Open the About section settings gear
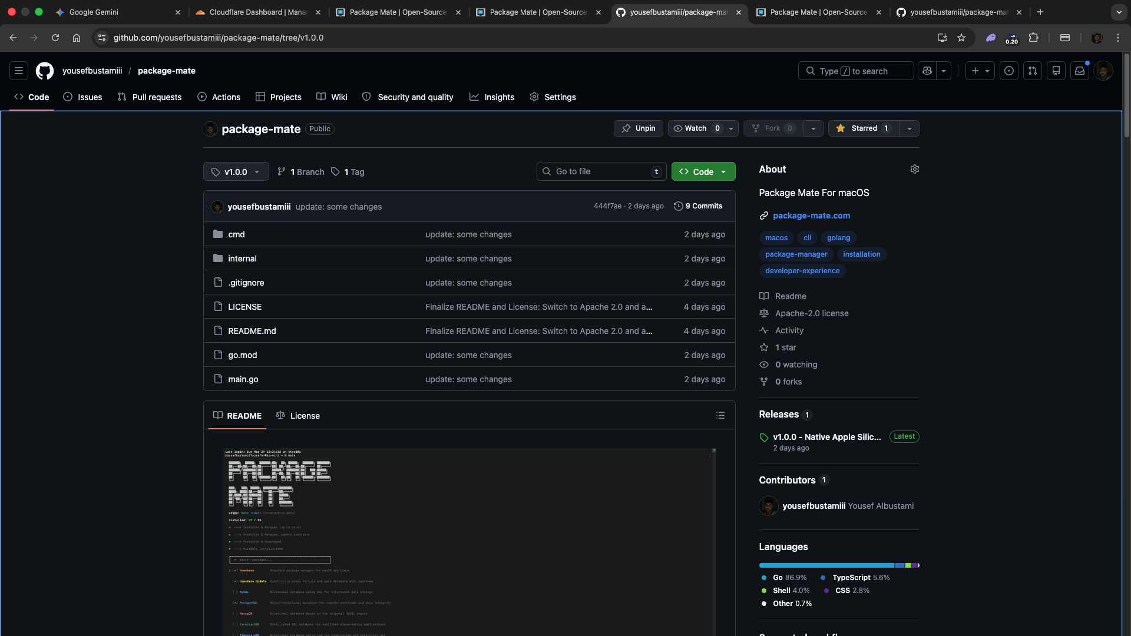1131x636 pixels. tap(914, 169)
